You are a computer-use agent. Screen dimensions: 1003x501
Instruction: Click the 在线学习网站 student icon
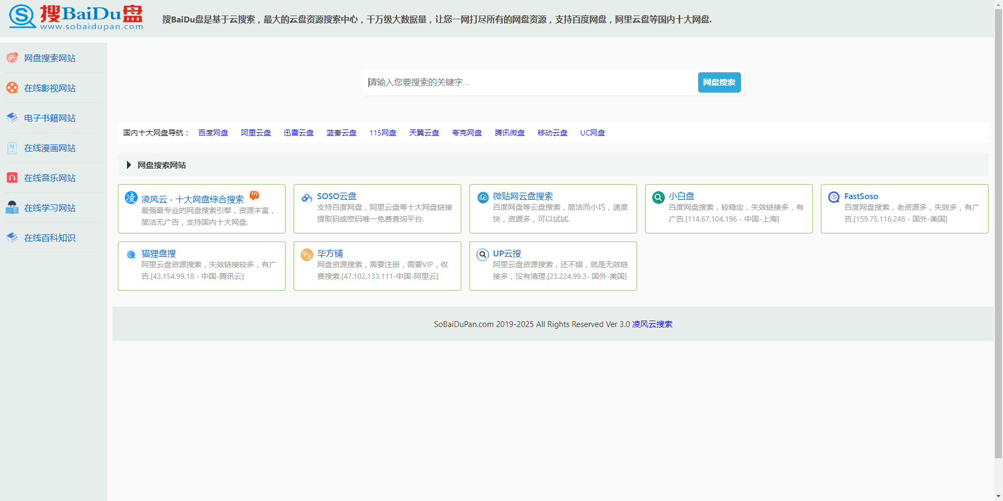coord(12,207)
